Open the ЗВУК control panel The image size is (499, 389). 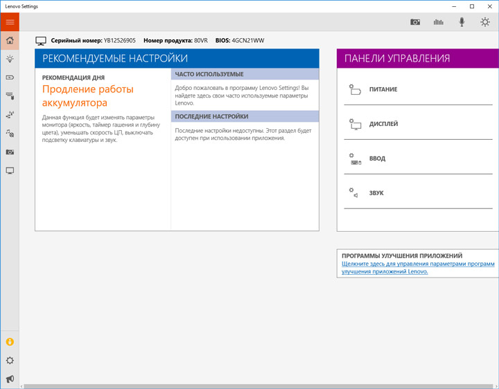pyautogui.click(x=418, y=193)
